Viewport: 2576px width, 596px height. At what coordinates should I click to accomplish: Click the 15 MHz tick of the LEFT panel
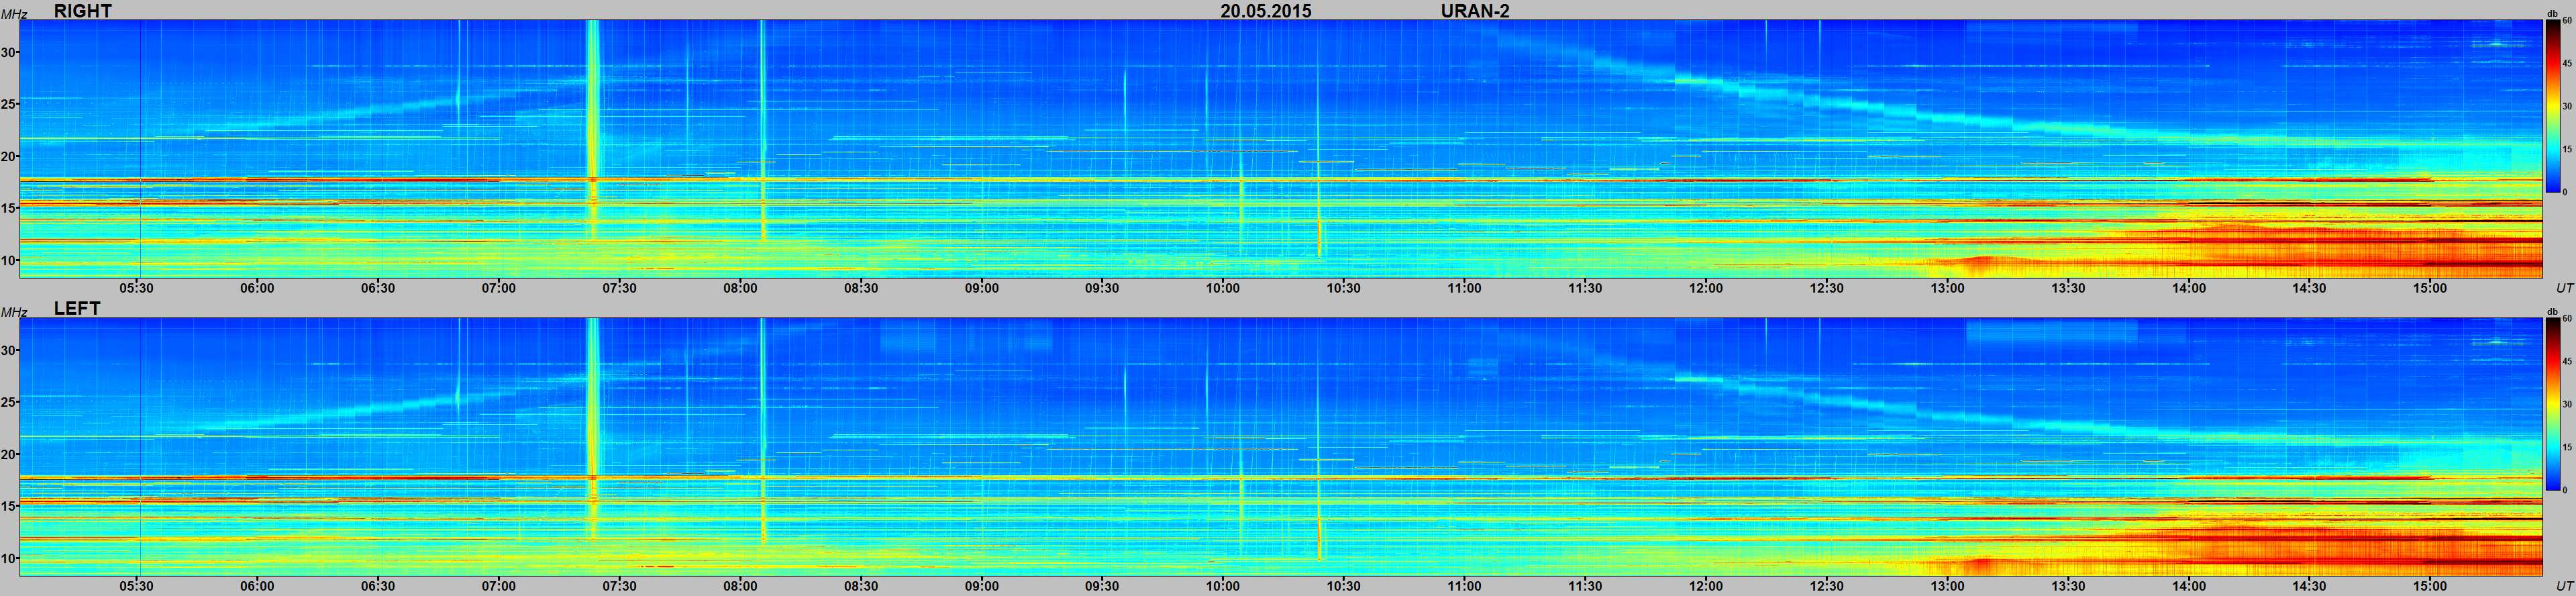coord(9,506)
